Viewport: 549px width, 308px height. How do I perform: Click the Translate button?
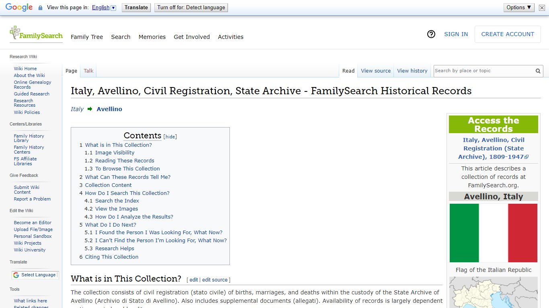coord(136,7)
